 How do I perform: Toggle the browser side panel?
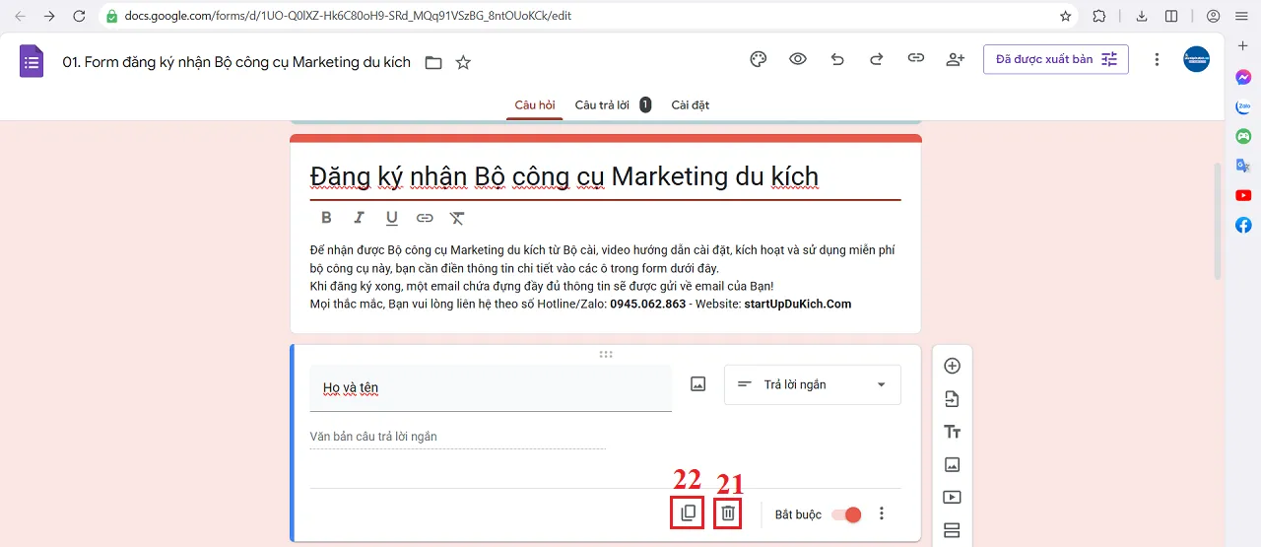tap(1171, 16)
